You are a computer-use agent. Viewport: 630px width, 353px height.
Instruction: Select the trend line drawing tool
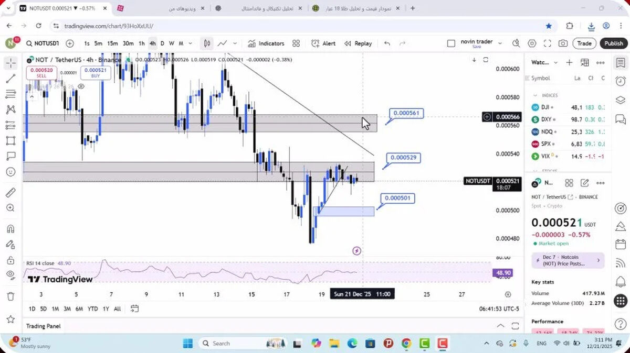(10, 79)
